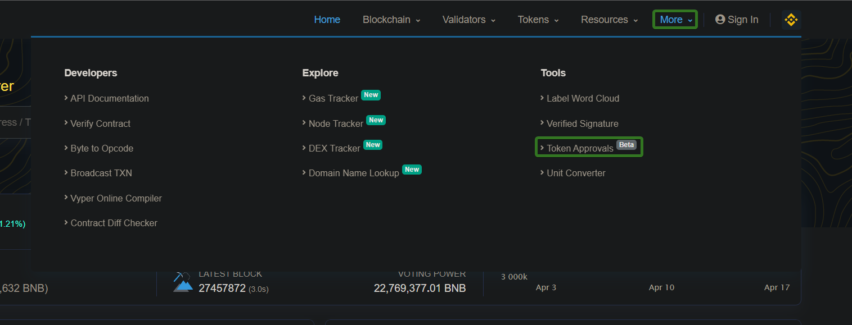Expand the Tokens dropdown menu
Viewport: 852px width, 325px height.
click(538, 20)
